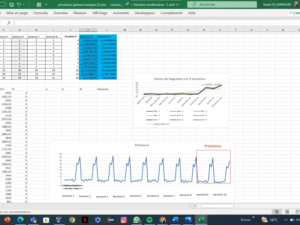Viewport: 300px width, 225px height.
Task: Switch to Normal view from the status bar
Action: coord(277,212)
